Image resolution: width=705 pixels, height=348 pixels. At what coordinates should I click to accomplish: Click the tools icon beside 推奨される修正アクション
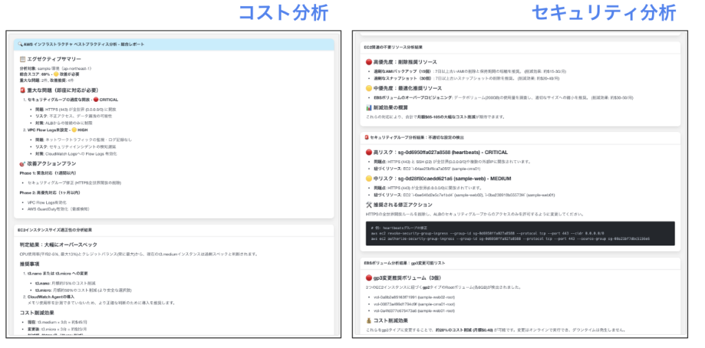coord(369,205)
